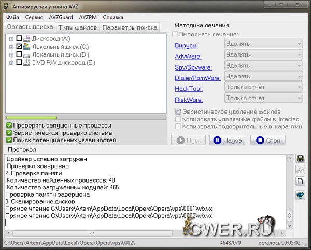
Task: Click the blank page icon beside the protocol log
Action: [300, 182]
